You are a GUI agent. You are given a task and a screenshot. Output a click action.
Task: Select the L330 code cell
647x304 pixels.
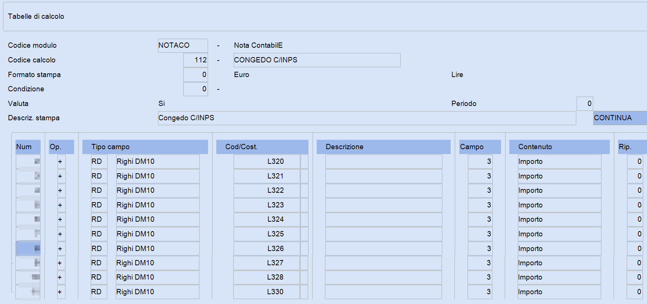click(266, 292)
